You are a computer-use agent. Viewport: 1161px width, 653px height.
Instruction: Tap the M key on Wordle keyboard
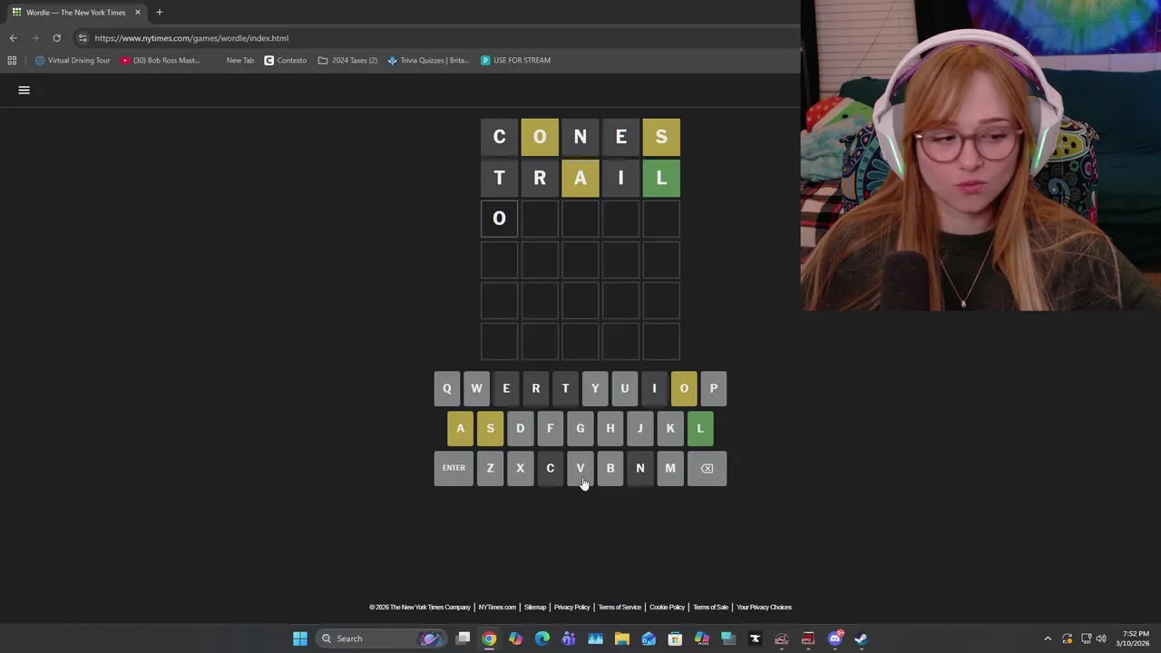[x=670, y=468]
